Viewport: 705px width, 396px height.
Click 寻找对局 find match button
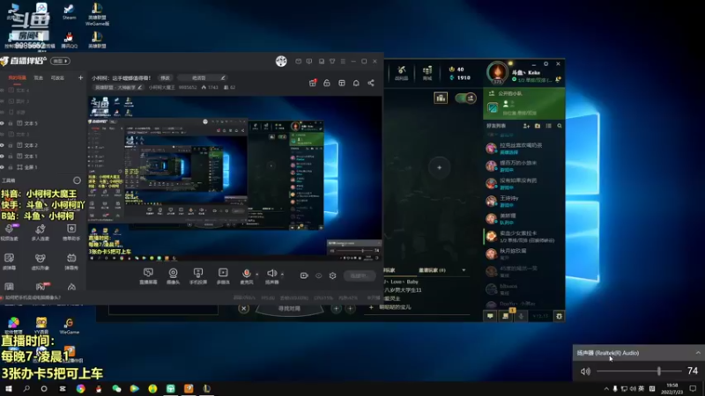[289, 309]
